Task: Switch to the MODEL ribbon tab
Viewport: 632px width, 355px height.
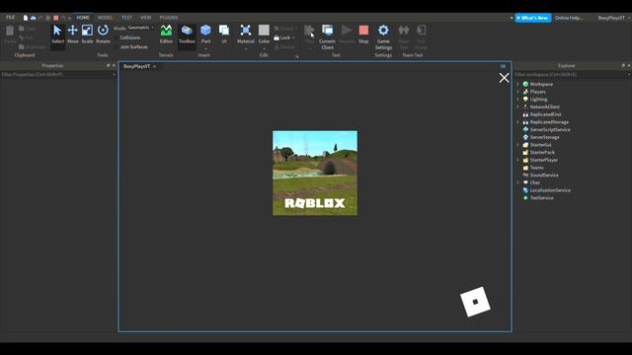Action: tap(106, 18)
